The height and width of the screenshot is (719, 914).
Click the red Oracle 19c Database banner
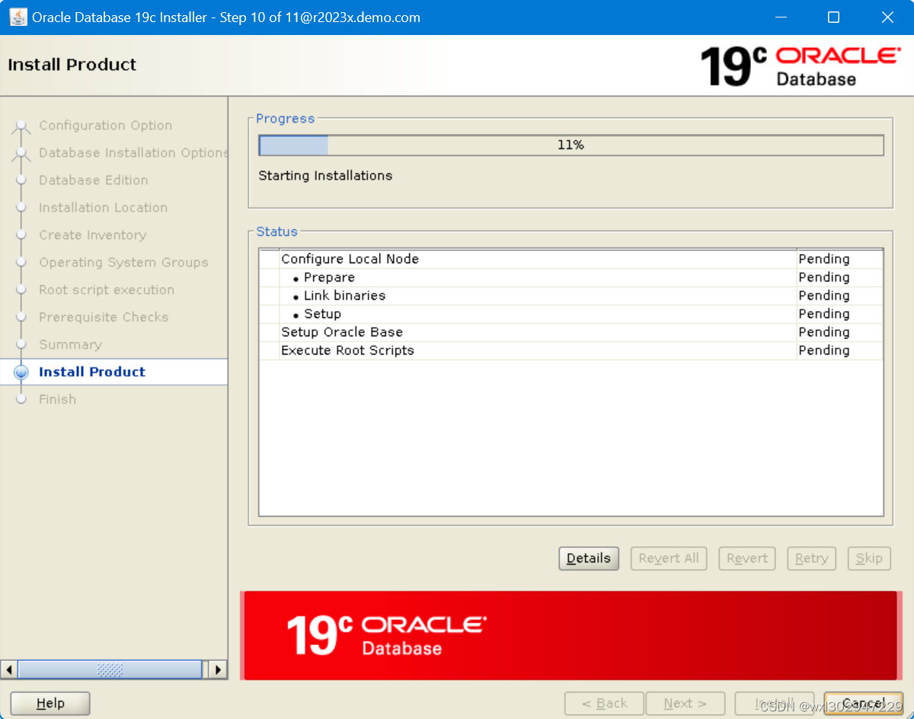(570, 636)
